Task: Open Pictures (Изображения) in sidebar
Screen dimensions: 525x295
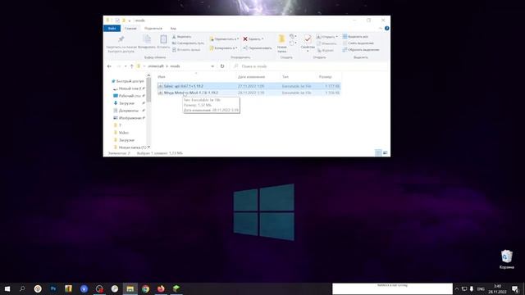Action: (x=128, y=118)
